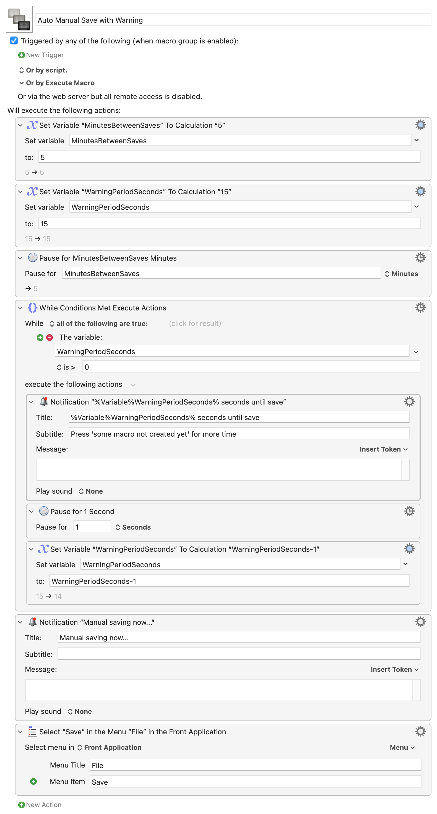Add submenu level with green plus beside Menu Item
Image resolution: width=437 pixels, height=814 pixels.
click(33, 781)
